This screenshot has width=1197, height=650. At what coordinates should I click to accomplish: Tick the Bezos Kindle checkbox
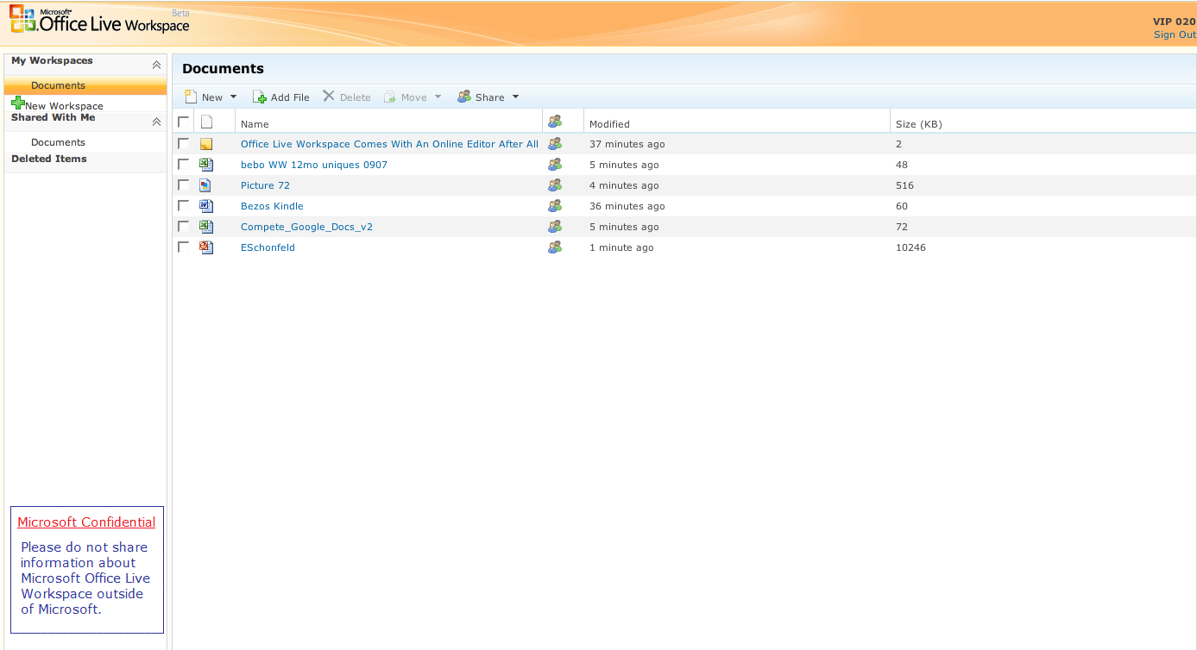point(183,205)
